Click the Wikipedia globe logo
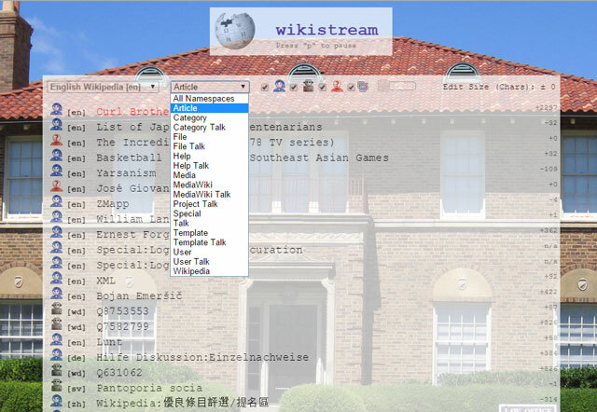 234,31
